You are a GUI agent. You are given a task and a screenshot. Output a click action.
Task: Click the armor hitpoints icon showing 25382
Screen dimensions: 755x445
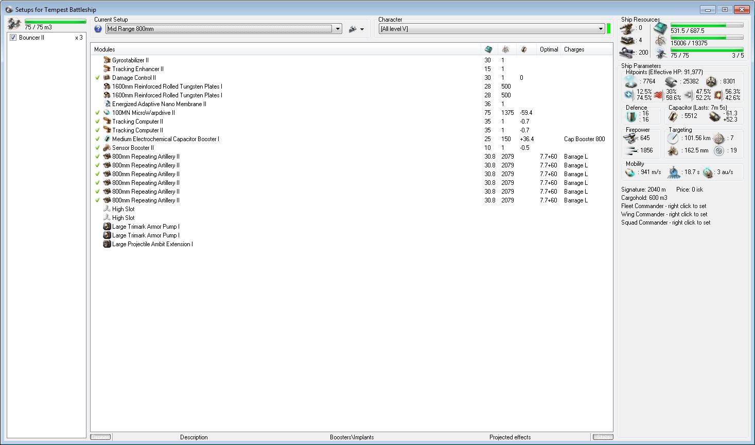coord(671,81)
